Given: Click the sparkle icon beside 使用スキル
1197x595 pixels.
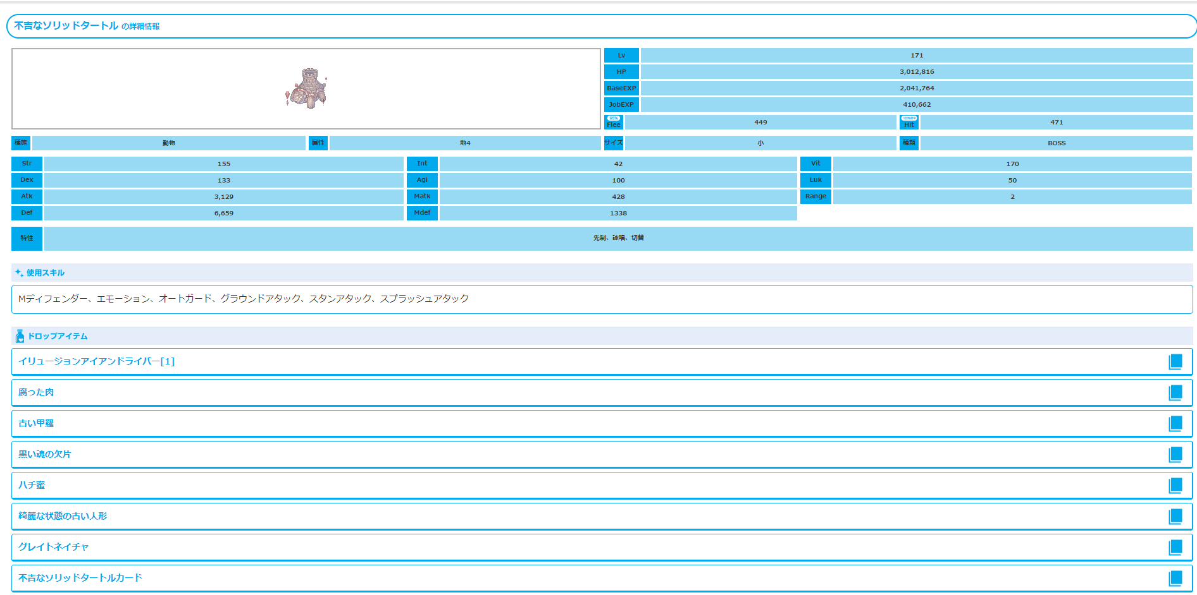Looking at the screenshot, I should (x=19, y=273).
